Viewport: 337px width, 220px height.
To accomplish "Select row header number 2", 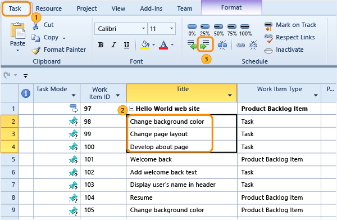I will click(x=10, y=121).
